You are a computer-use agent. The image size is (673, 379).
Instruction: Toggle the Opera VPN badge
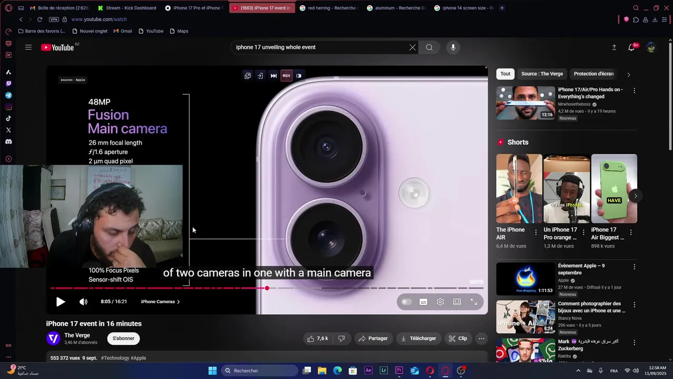tap(54, 19)
